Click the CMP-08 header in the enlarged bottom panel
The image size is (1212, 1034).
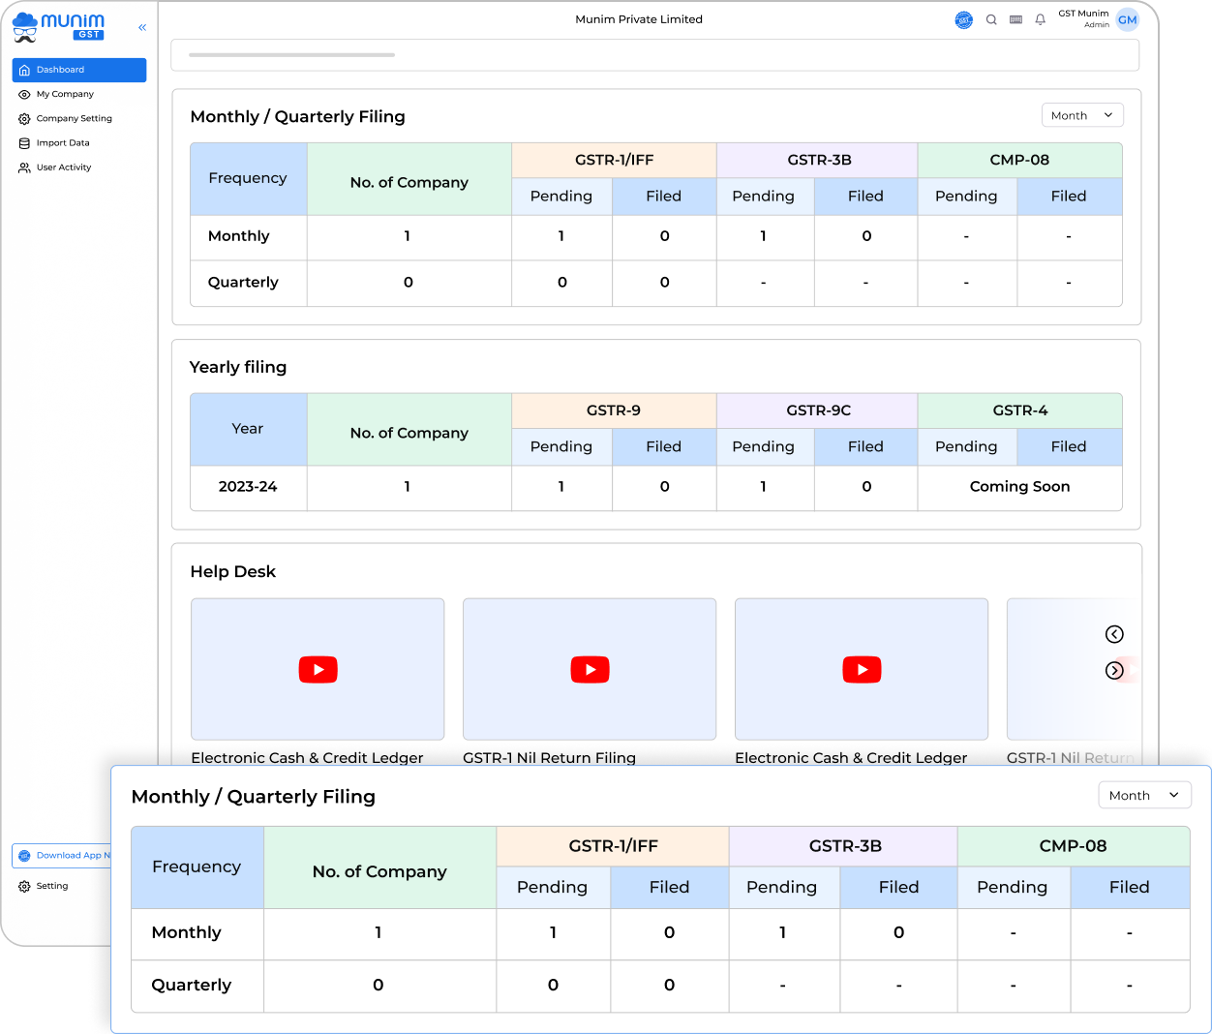[x=1073, y=846]
